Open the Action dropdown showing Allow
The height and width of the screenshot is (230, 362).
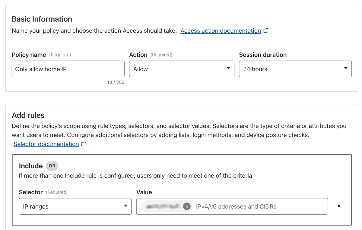(181, 69)
